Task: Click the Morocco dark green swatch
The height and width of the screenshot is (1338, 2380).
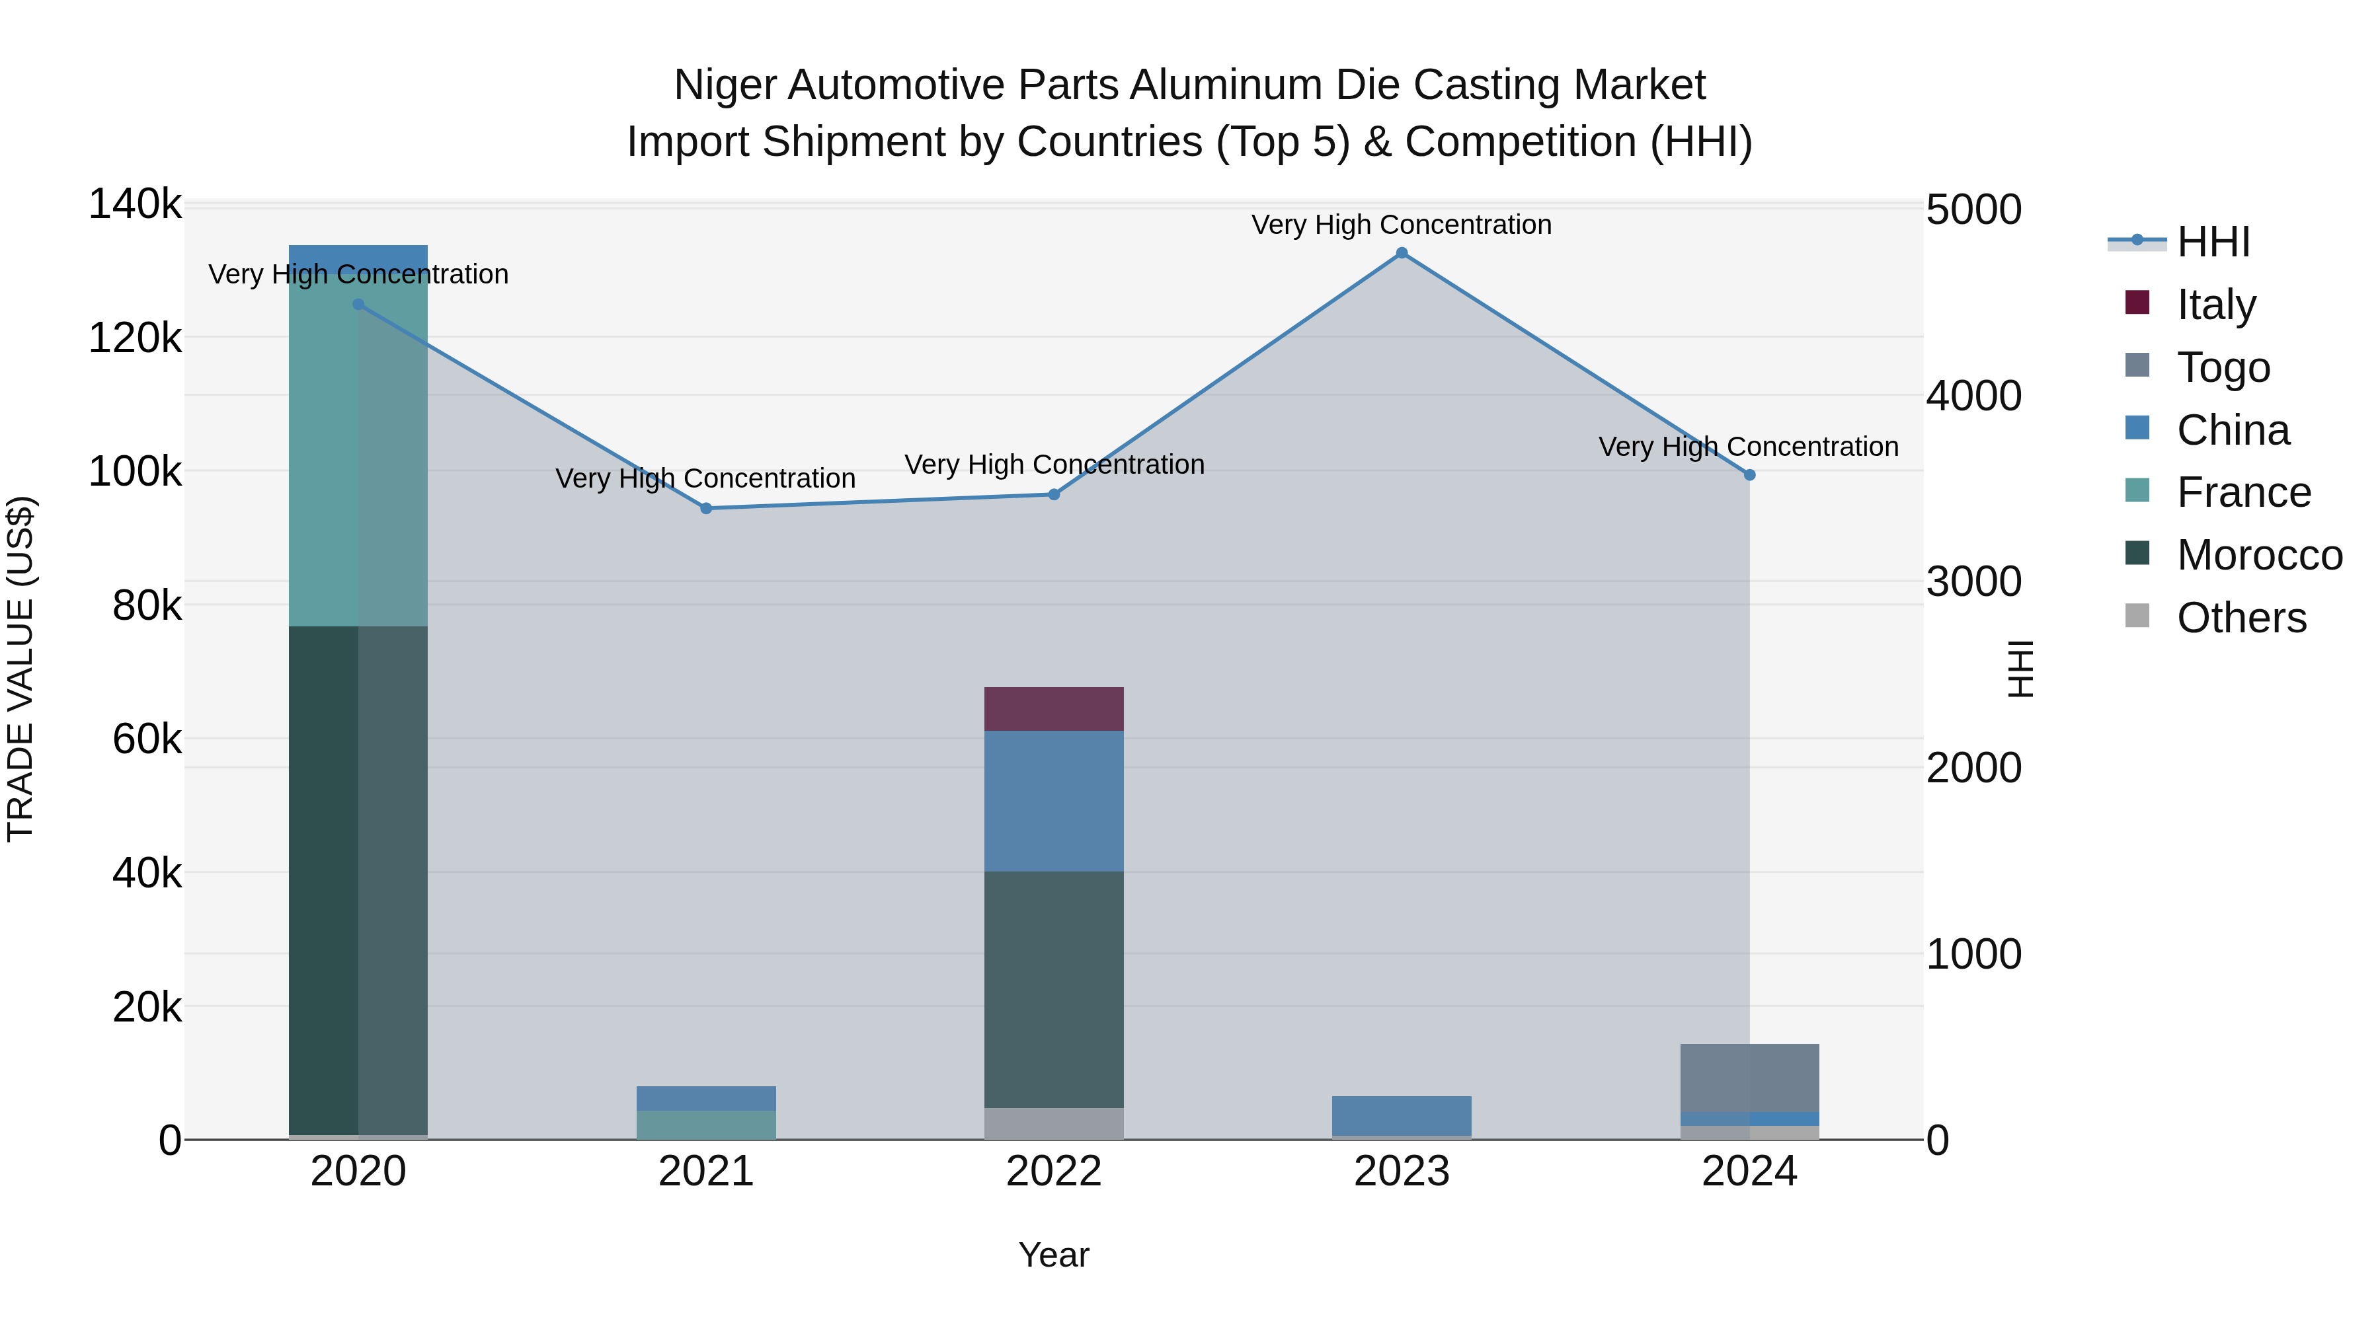Action: [x=2137, y=553]
